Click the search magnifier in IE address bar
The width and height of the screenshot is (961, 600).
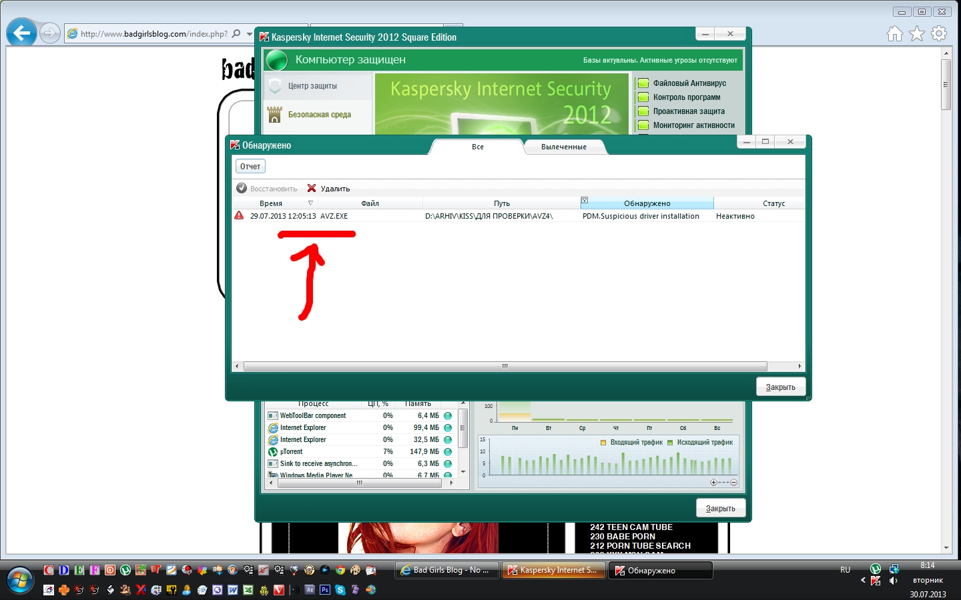[236, 33]
